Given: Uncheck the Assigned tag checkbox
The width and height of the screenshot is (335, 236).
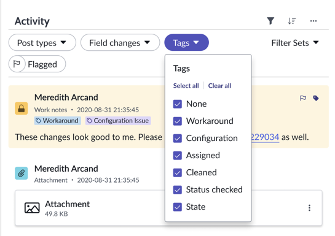Looking at the screenshot, I should pos(177,156).
